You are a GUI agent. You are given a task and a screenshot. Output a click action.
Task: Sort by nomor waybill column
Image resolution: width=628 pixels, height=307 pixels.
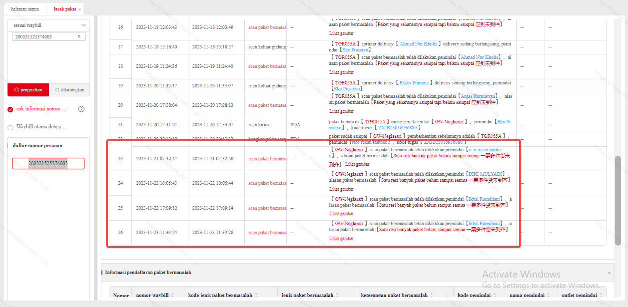pos(172,295)
